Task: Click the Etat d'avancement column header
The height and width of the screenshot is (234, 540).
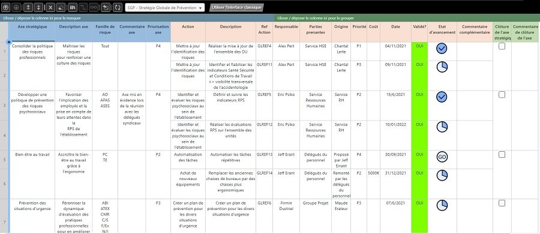Action: (442, 29)
